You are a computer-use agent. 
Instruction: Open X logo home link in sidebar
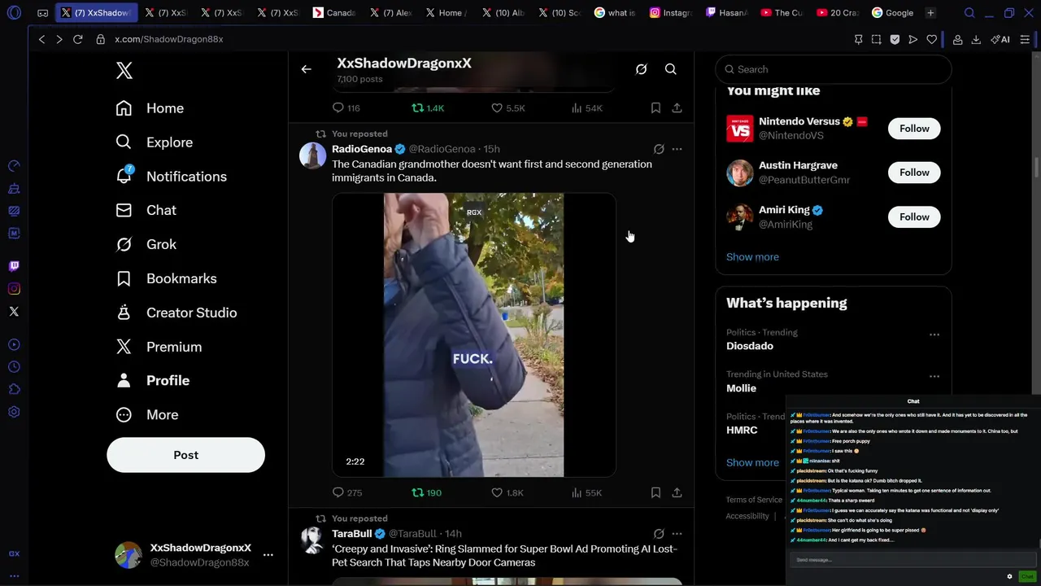click(x=124, y=70)
